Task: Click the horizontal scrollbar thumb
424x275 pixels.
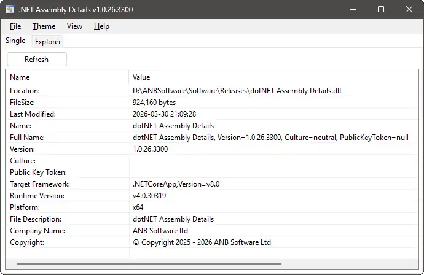Action: click(149, 264)
